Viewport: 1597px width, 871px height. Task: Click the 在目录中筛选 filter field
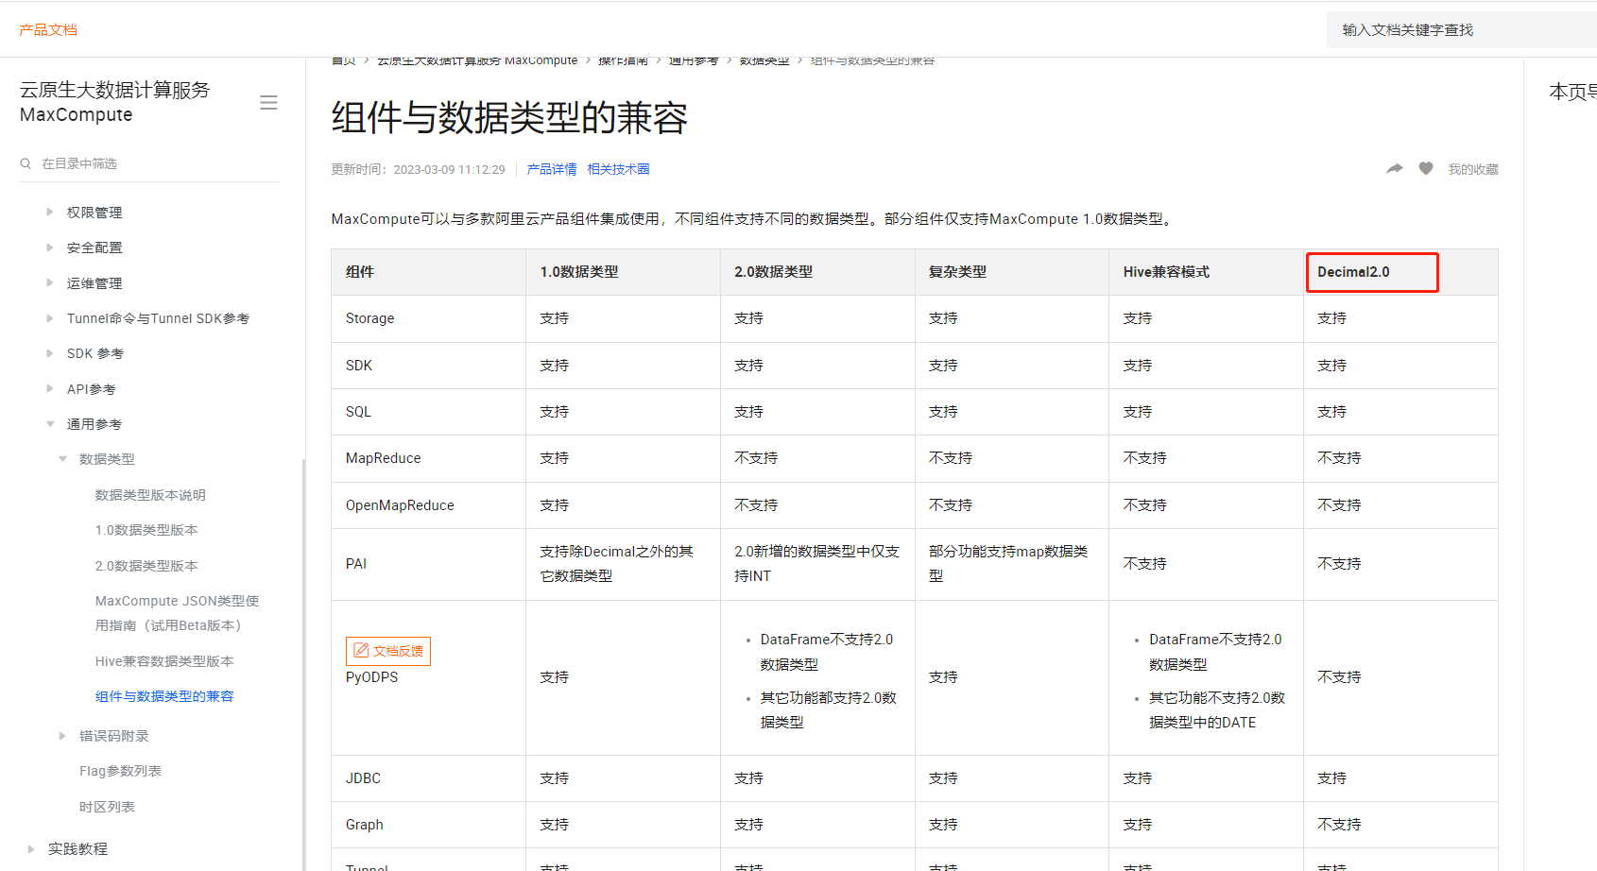point(151,163)
